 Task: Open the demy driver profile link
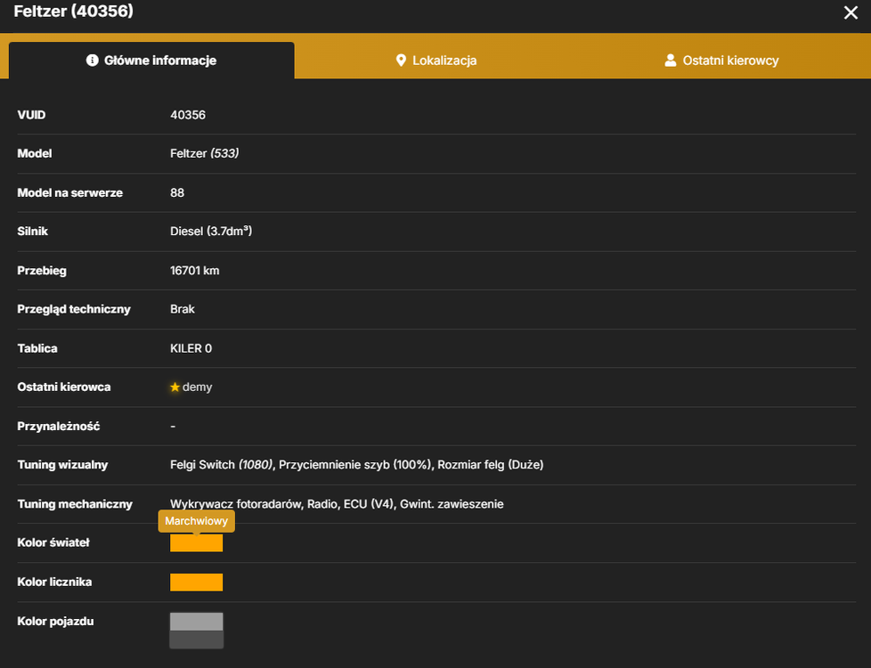[197, 387]
